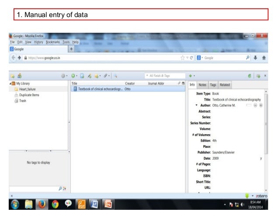Open Firefox from the Windows taskbar
This screenshot has height=210, width=279.
point(42,203)
